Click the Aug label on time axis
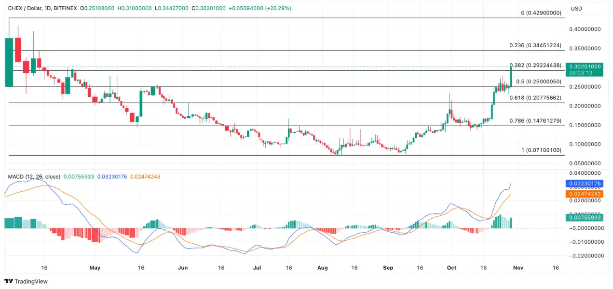 tap(323, 267)
